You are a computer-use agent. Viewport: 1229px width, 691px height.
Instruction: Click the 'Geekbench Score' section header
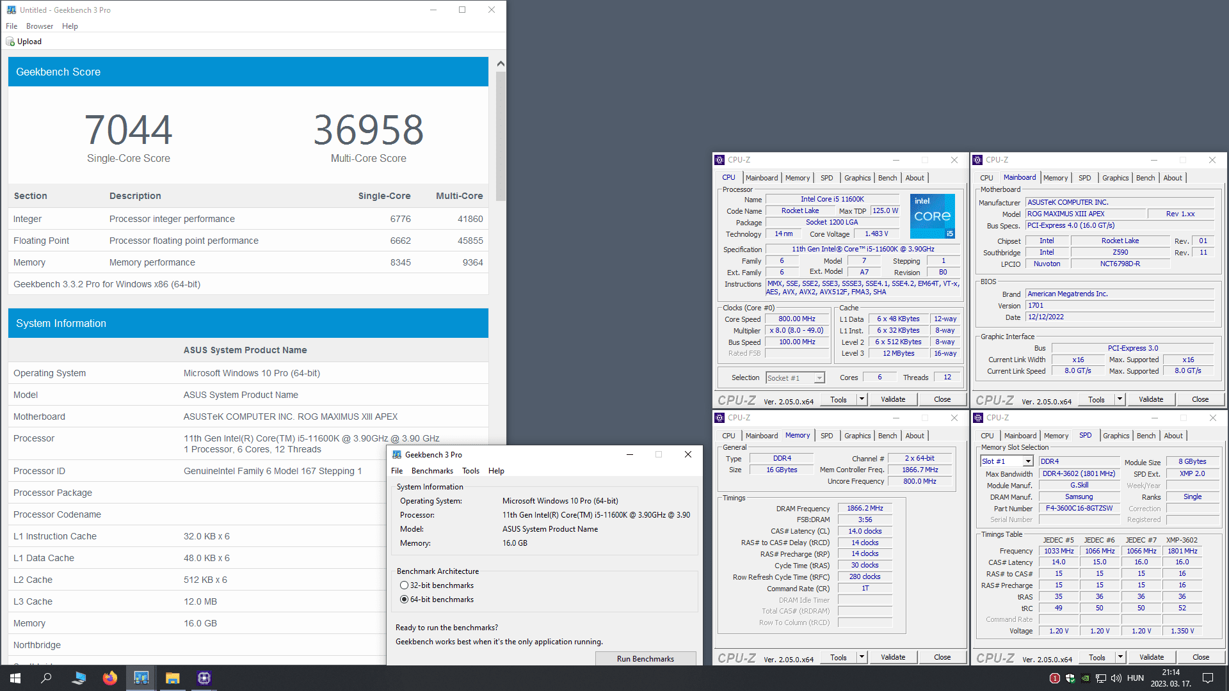click(248, 72)
